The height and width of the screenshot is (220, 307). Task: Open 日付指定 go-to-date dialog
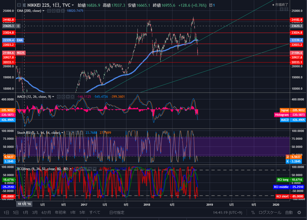click(117, 213)
